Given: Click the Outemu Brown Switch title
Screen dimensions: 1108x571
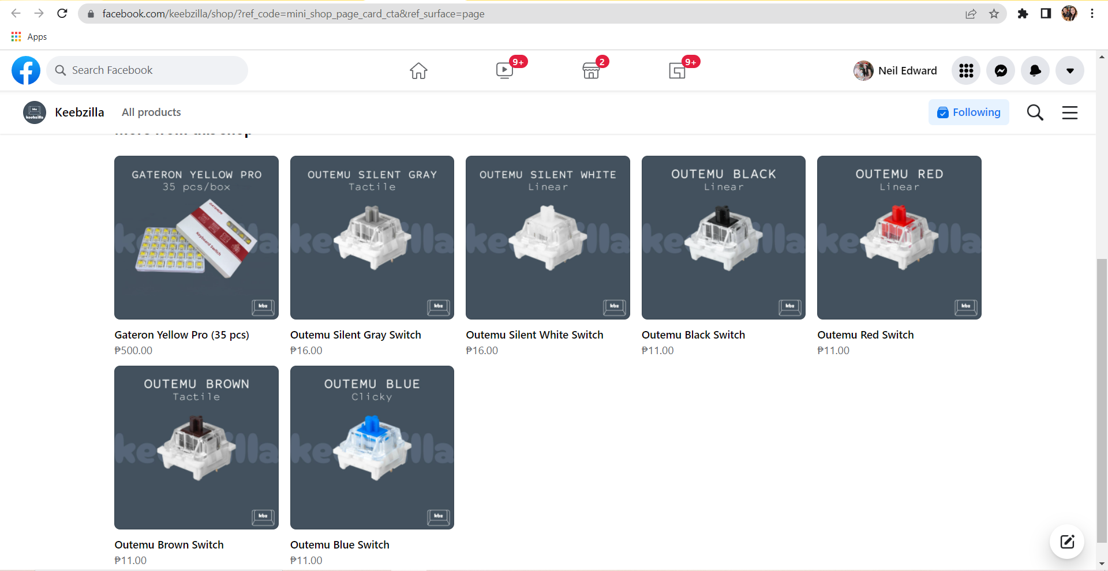Looking at the screenshot, I should (x=169, y=545).
